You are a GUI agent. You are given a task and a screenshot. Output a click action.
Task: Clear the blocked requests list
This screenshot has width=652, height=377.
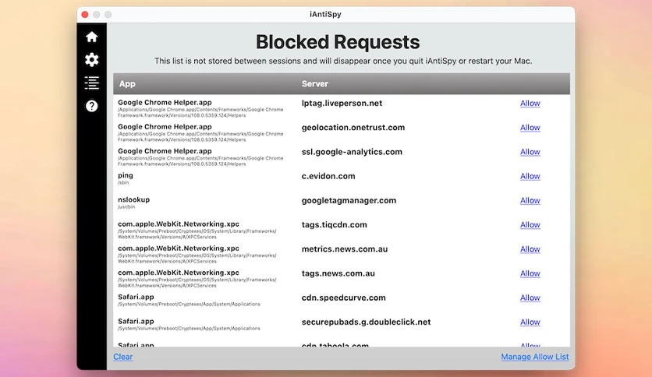(x=123, y=357)
